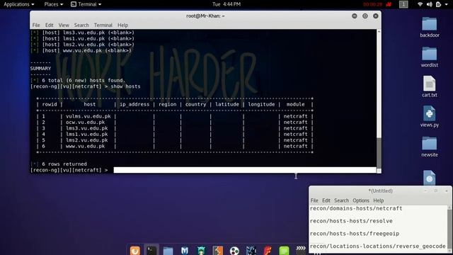This screenshot has height=255, width=453.
Task: Open the terminal window Edit menu
Action: 49,25
